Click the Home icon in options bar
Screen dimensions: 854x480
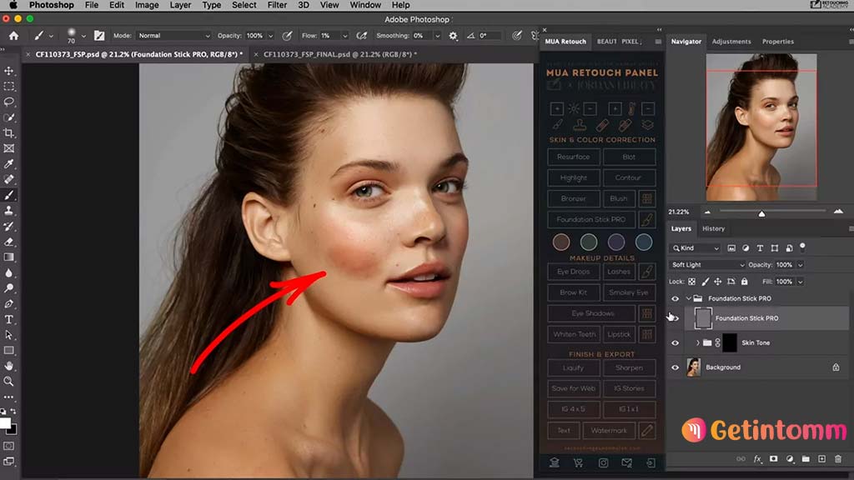tap(13, 36)
